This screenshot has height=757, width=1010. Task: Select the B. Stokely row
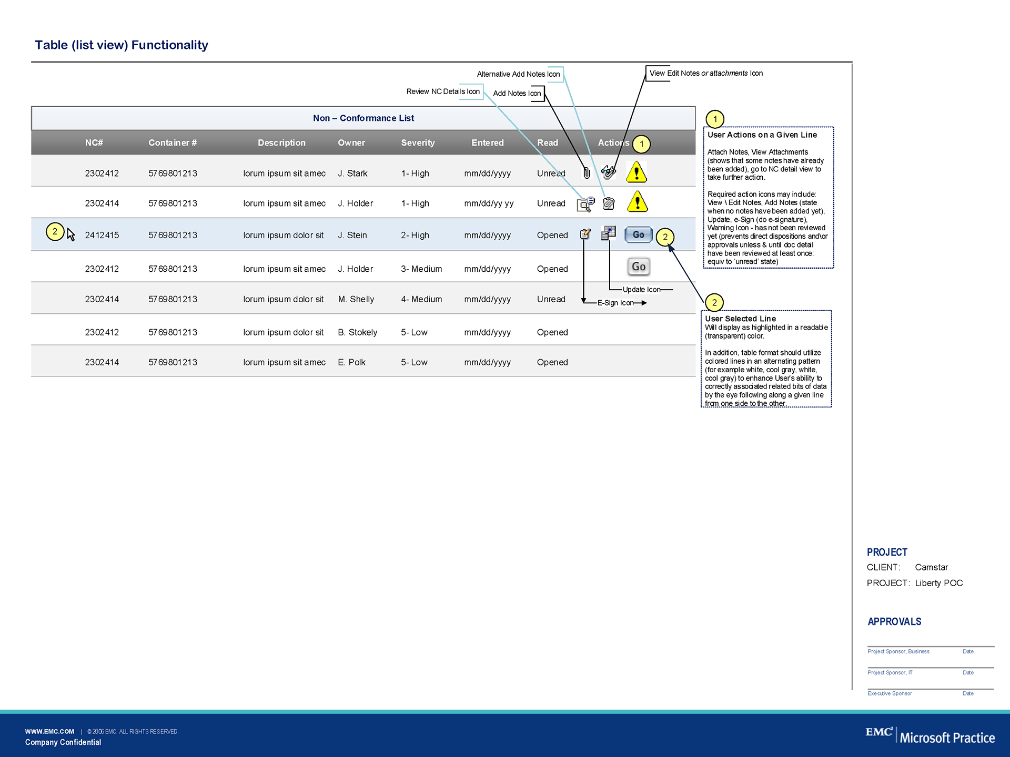[x=357, y=332]
